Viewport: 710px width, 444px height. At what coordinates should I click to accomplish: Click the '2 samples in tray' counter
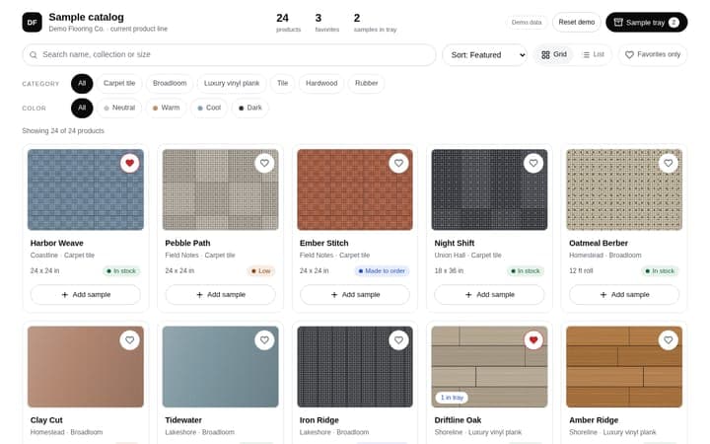coord(375,22)
